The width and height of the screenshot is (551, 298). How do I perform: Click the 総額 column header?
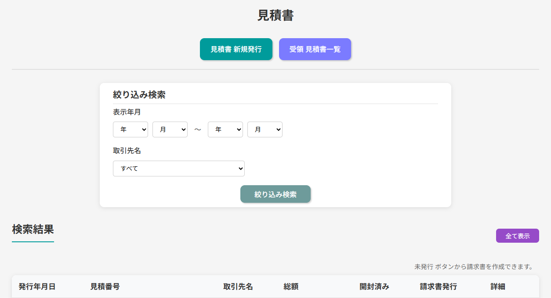(291, 287)
